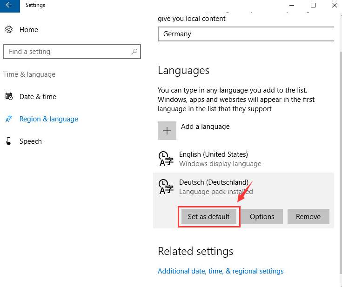
Task: Maximize the Settings window
Action: 313,5
